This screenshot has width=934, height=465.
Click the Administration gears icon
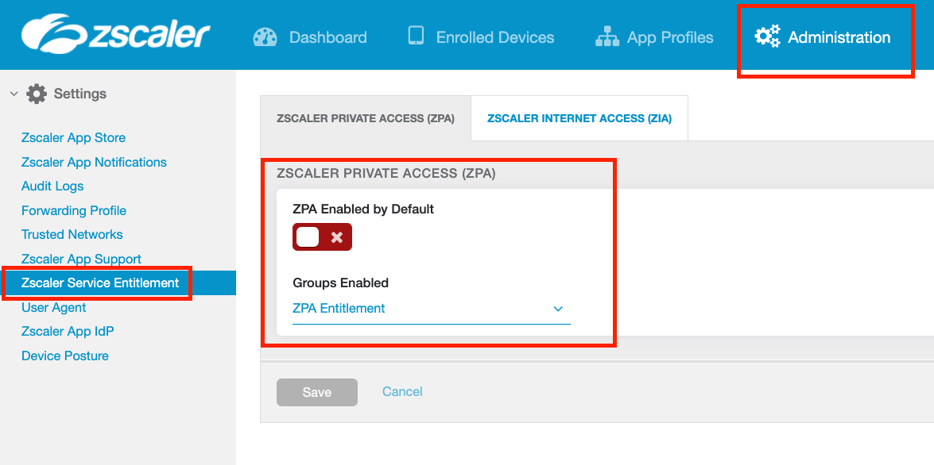767,37
